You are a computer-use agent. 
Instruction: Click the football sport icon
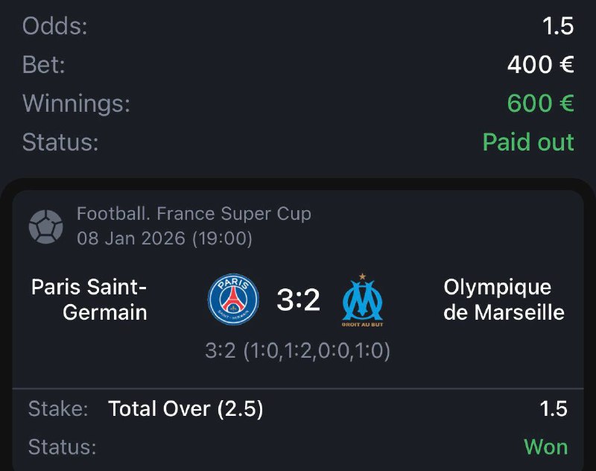point(45,227)
